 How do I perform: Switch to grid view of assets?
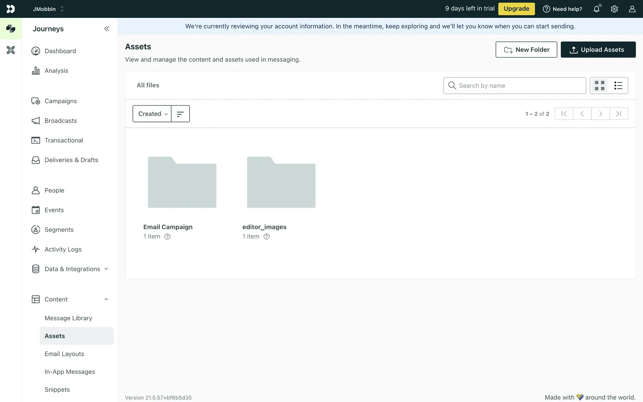coord(599,86)
